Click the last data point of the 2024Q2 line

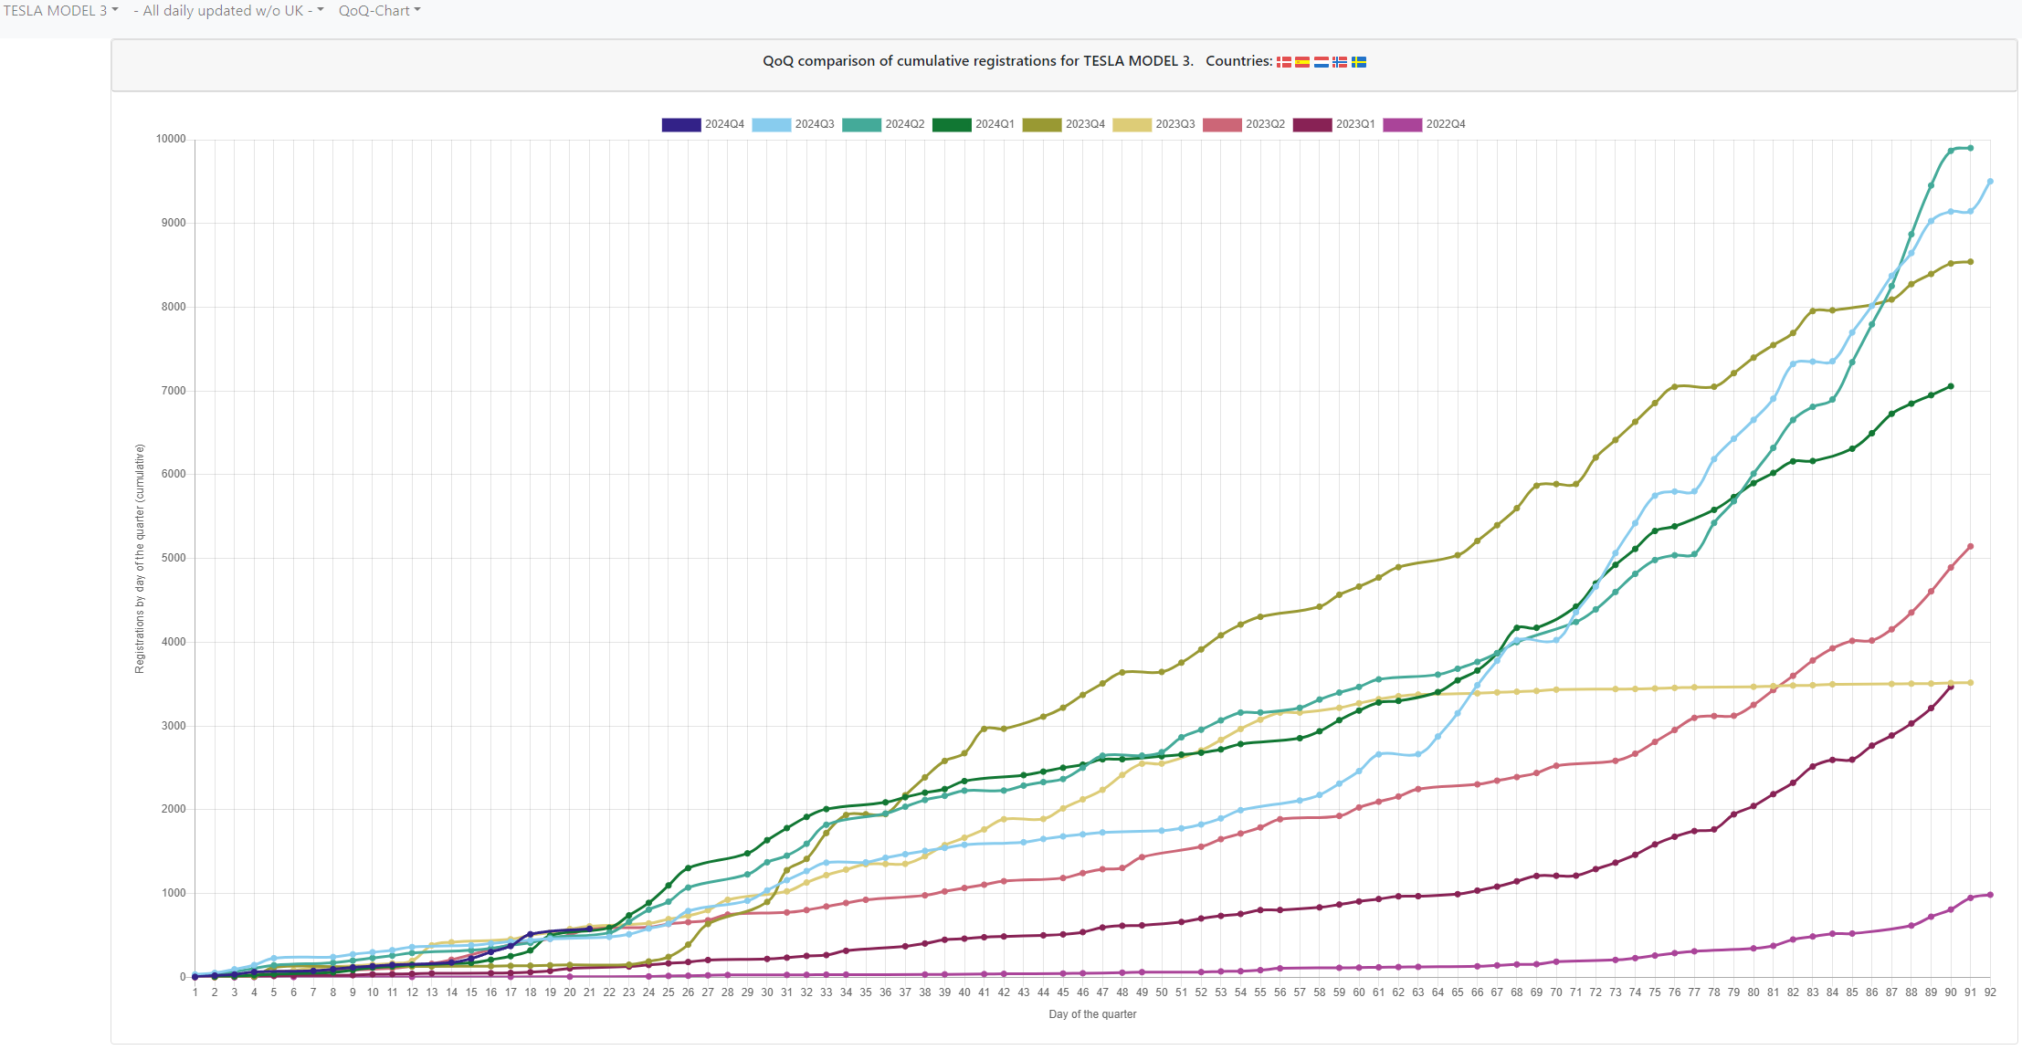point(1970,148)
